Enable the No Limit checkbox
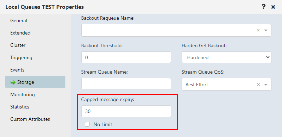 (x=87, y=124)
